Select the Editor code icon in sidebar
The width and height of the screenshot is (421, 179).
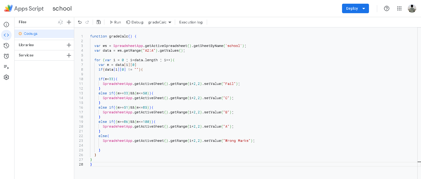coord(6,35)
